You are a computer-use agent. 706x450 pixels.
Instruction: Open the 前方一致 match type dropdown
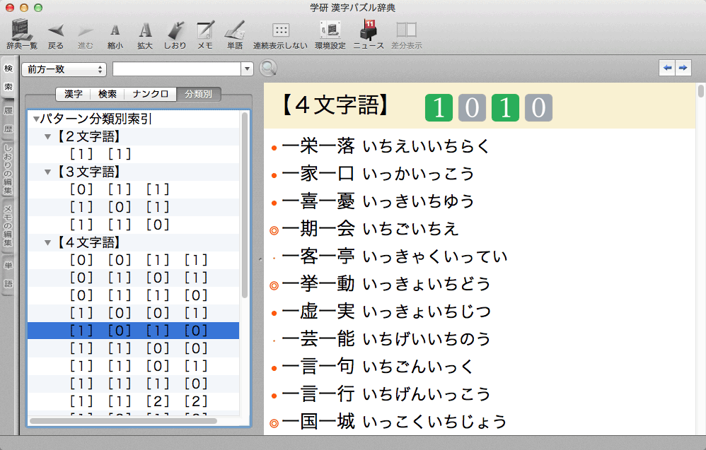coord(64,69)
